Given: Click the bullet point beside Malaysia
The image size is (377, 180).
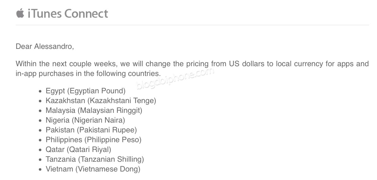Looking at the screenshot, I should click(40, 111).
